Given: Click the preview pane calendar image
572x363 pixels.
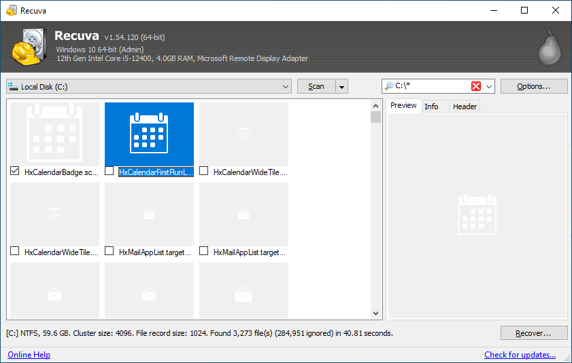Looking at the screenshot, I should (x=477, y=214).
